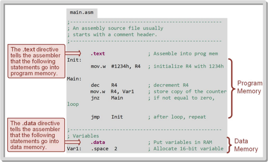This screenshot has height=162, width=268.
Task: Click the dec R4 instruction line
Action: point(104,85)
